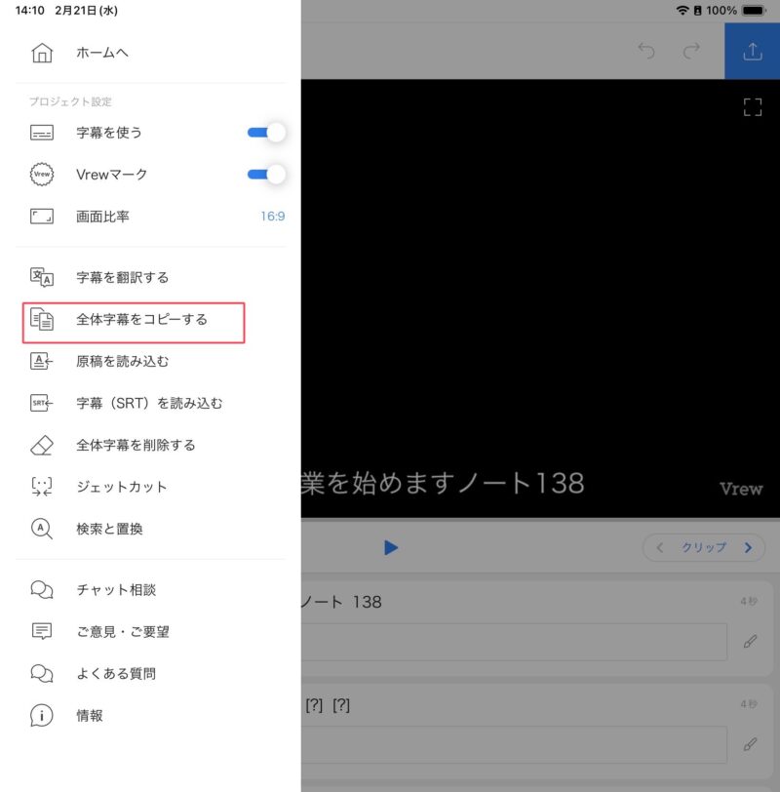Click the chat bubble icon for チャット相談
Image resolution: width=780 pixels, height=792 pixels.
42,589
